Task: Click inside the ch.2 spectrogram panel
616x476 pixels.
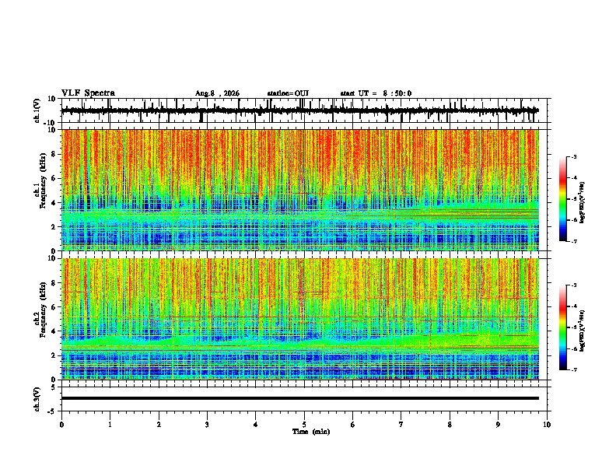Action: click(299, 319)
